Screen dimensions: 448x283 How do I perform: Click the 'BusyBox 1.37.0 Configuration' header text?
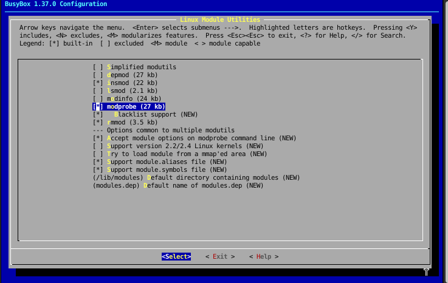coord(56,4)
